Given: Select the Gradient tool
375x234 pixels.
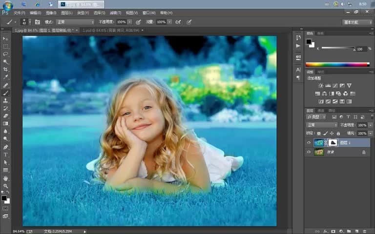Looking at the screenshot, I should pos(5,123).
